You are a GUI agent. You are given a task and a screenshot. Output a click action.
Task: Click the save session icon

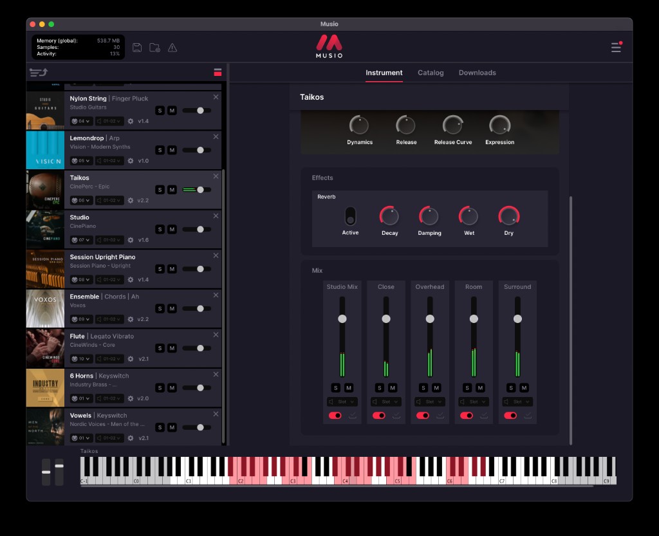pos(137,47)
